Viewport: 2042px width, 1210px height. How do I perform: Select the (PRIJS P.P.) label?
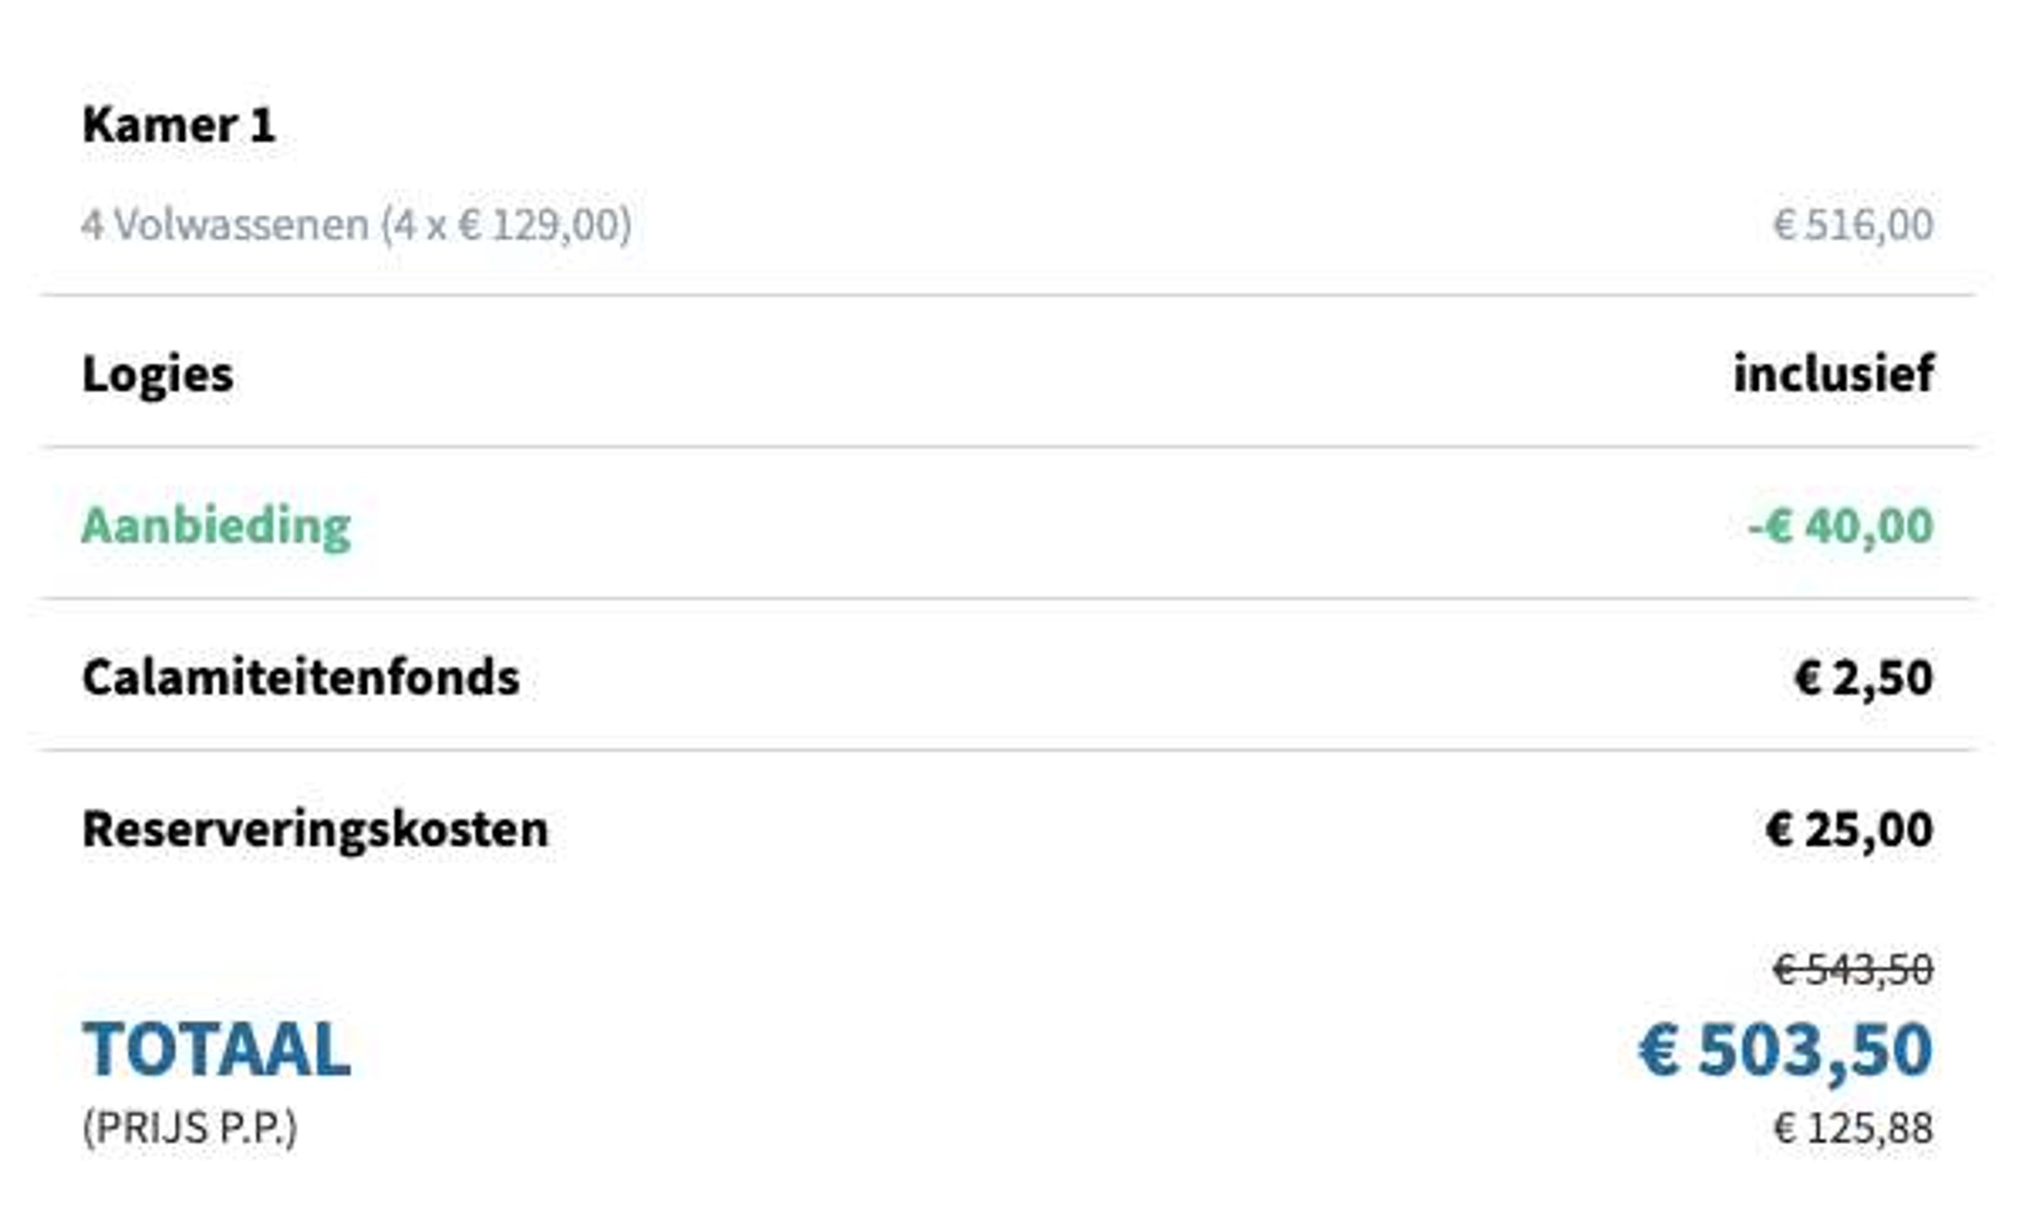pyautogui.click(x=190, y=1129)
